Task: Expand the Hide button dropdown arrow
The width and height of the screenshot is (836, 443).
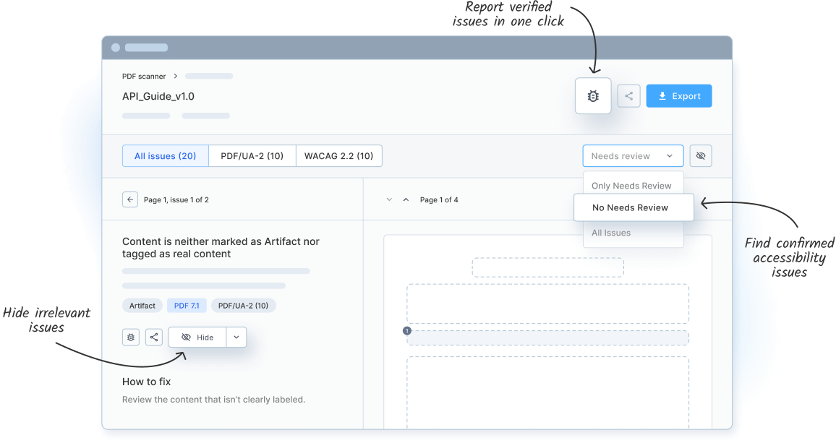Action: click(236, 337)
